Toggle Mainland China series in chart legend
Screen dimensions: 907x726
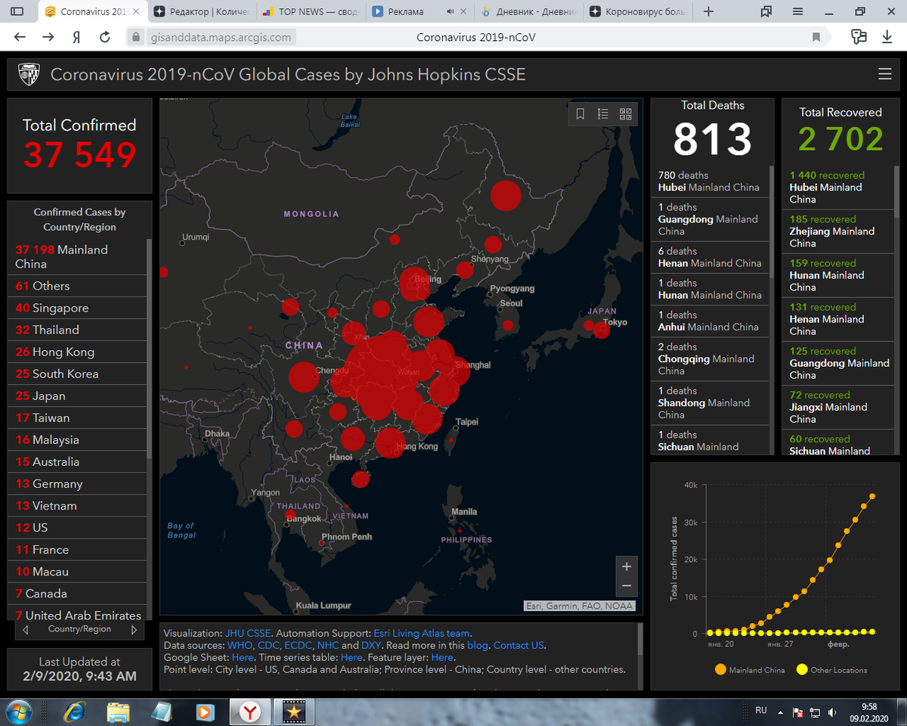coord(750,670)
